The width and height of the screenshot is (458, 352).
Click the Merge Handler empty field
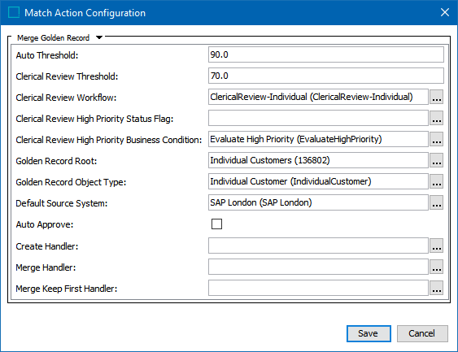point(318,267)
